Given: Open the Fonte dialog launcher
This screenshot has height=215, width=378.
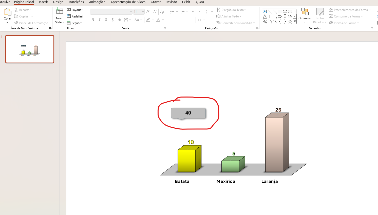Looking at the screenshot, I should [165, 28].
